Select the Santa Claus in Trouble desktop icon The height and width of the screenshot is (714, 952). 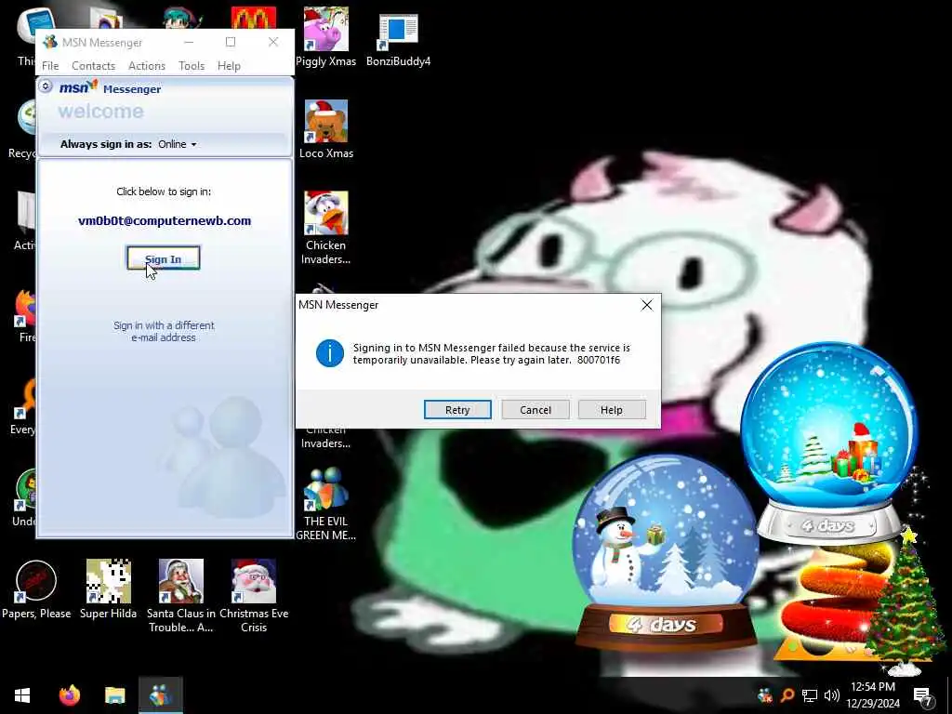(x=181, y=596)
